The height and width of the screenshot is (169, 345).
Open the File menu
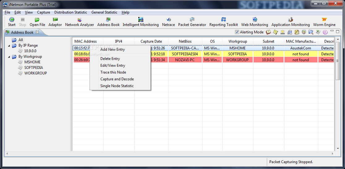[x=7, y=12]
